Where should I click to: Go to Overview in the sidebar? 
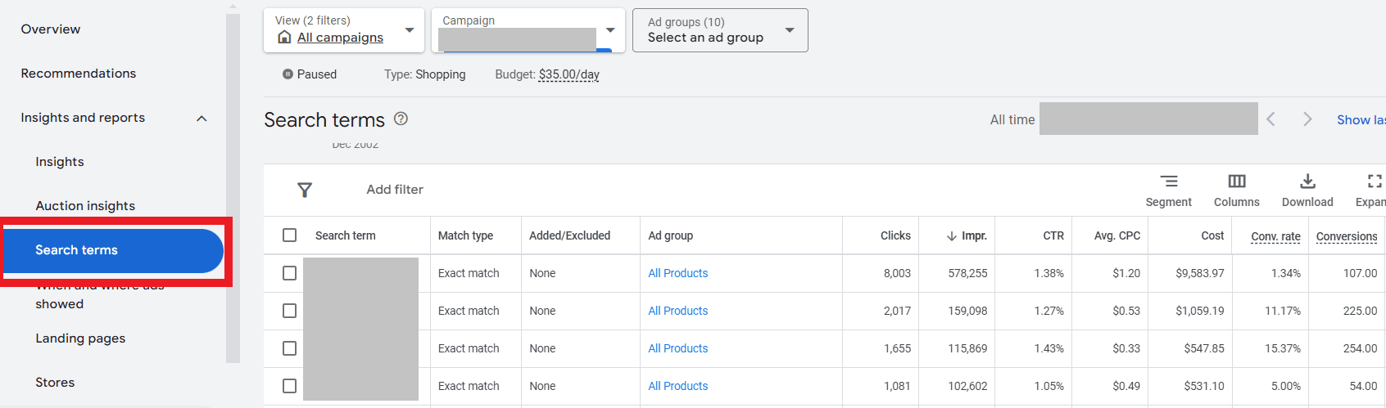click(x=51, y=29)
